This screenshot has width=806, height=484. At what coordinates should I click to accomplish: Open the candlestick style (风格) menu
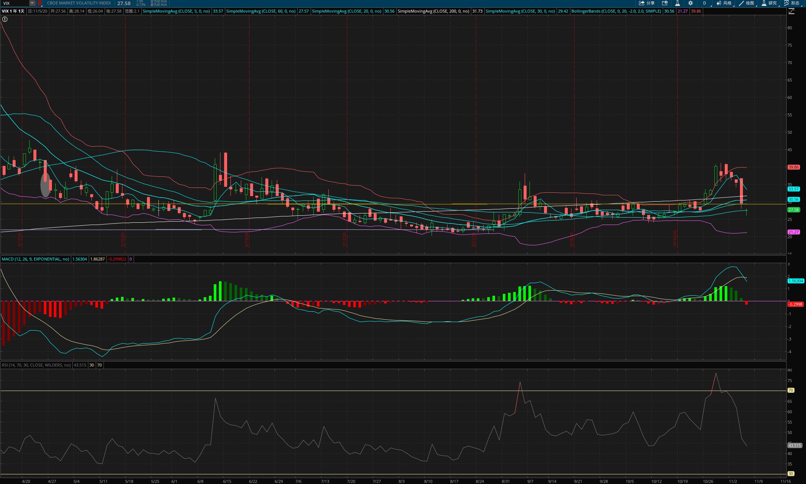(x=724, y=3)
